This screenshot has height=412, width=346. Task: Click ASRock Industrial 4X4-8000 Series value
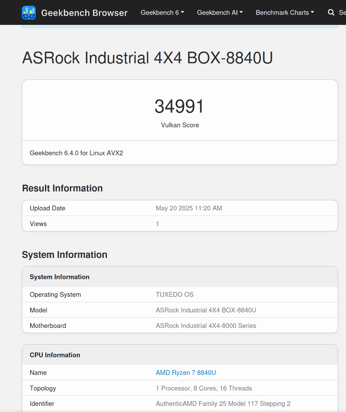pyautogui.click(x=206, y=326)
